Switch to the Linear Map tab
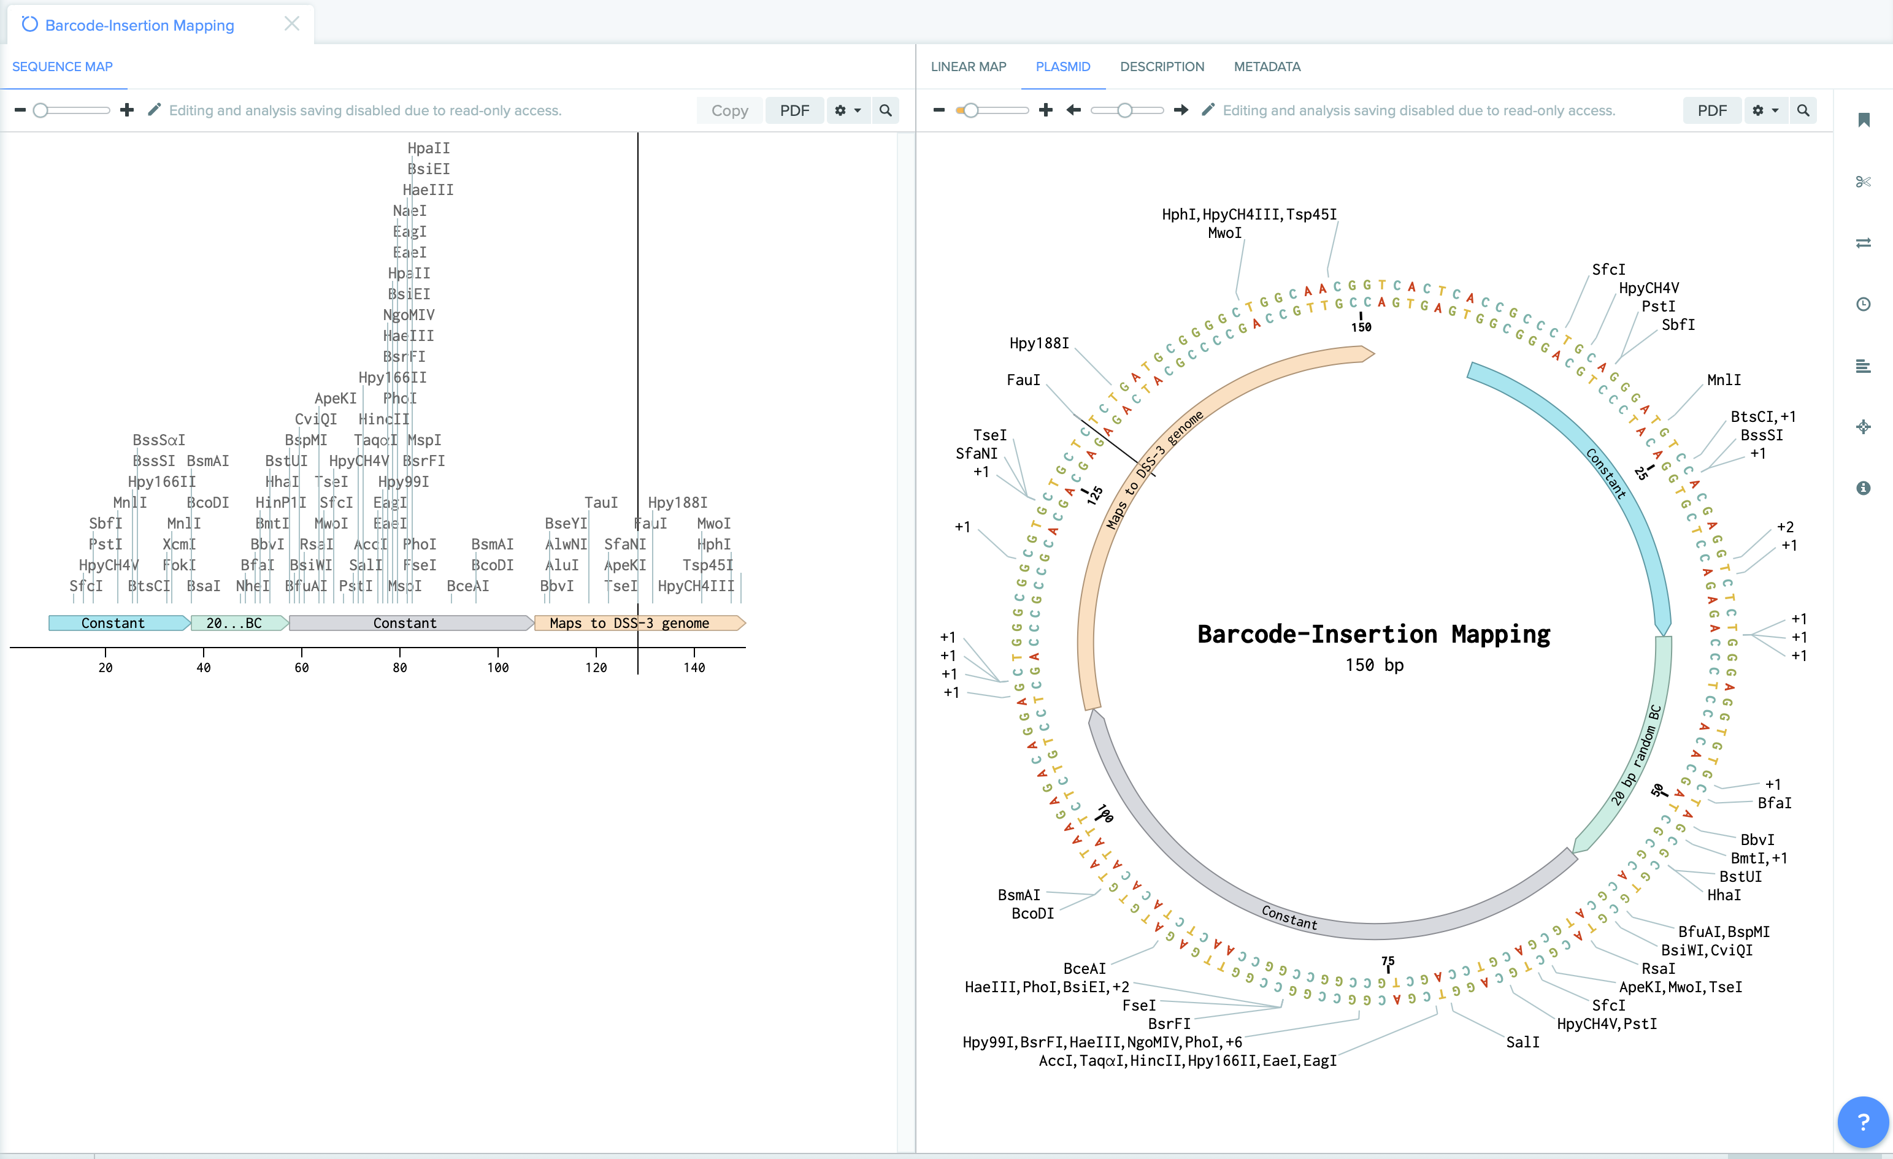 pyautogui.click(x=968, y=67)
